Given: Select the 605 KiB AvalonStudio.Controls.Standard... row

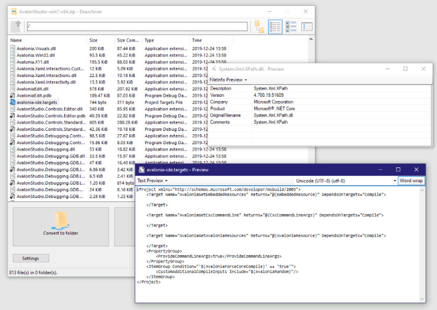Looking at the screenshot, I should 109,122.
